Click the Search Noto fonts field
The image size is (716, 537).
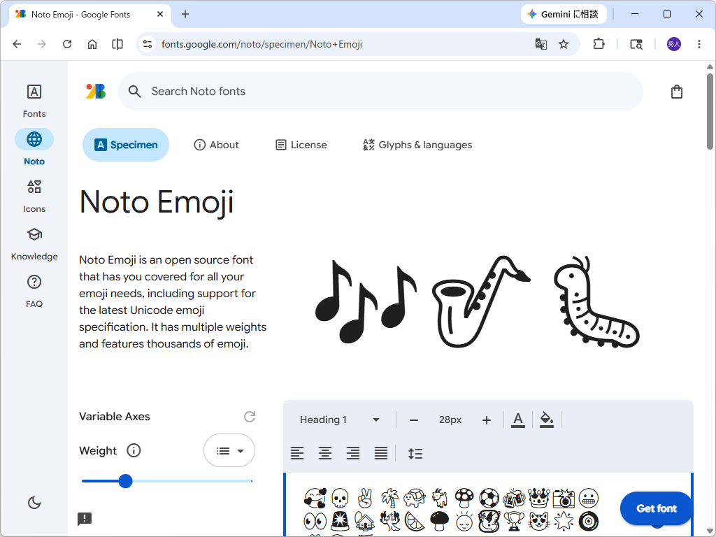pyautogui.click(x=381, y=92)
